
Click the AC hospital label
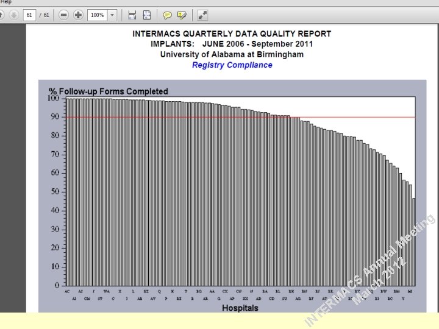[67, 291]
